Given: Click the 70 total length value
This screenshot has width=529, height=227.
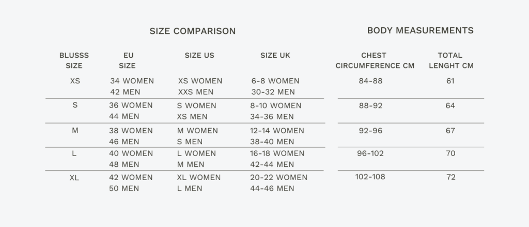Looking at the screenshot, I should 450,153.
